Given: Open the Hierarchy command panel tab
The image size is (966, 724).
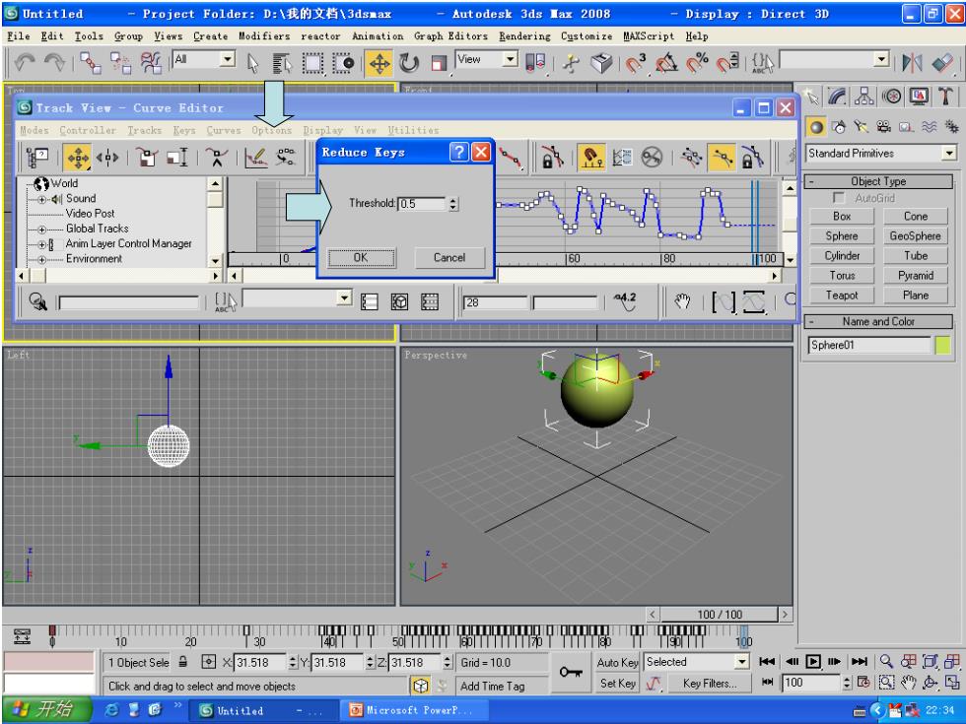Looking at the screenshot, I should click(864, 97).
